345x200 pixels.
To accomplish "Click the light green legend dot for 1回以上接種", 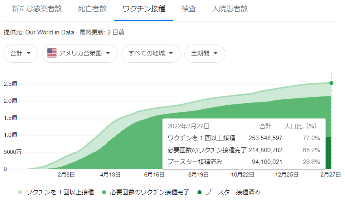I will tap(20, 192).
